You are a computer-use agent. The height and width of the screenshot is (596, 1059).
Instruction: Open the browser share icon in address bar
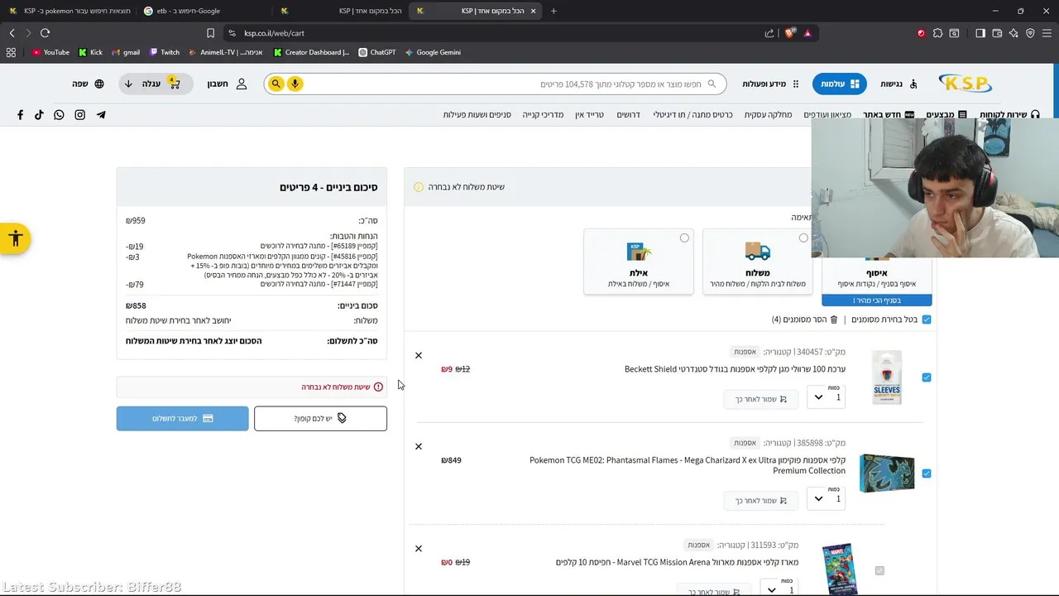point(769,33)
